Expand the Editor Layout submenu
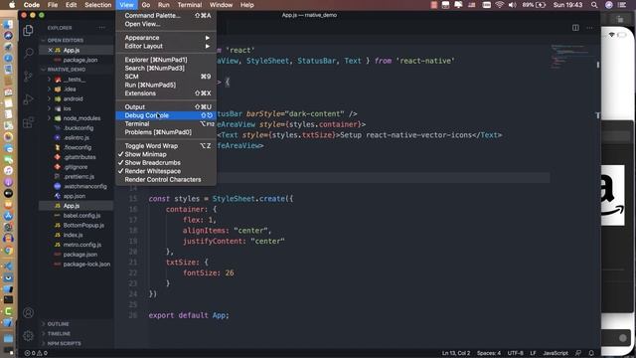Viewport: 636px width, 358px height. pos(166,46)
